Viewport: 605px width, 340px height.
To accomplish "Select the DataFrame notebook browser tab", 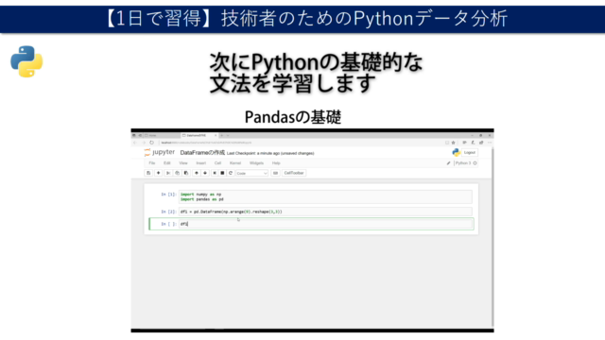I will [199, 136].
